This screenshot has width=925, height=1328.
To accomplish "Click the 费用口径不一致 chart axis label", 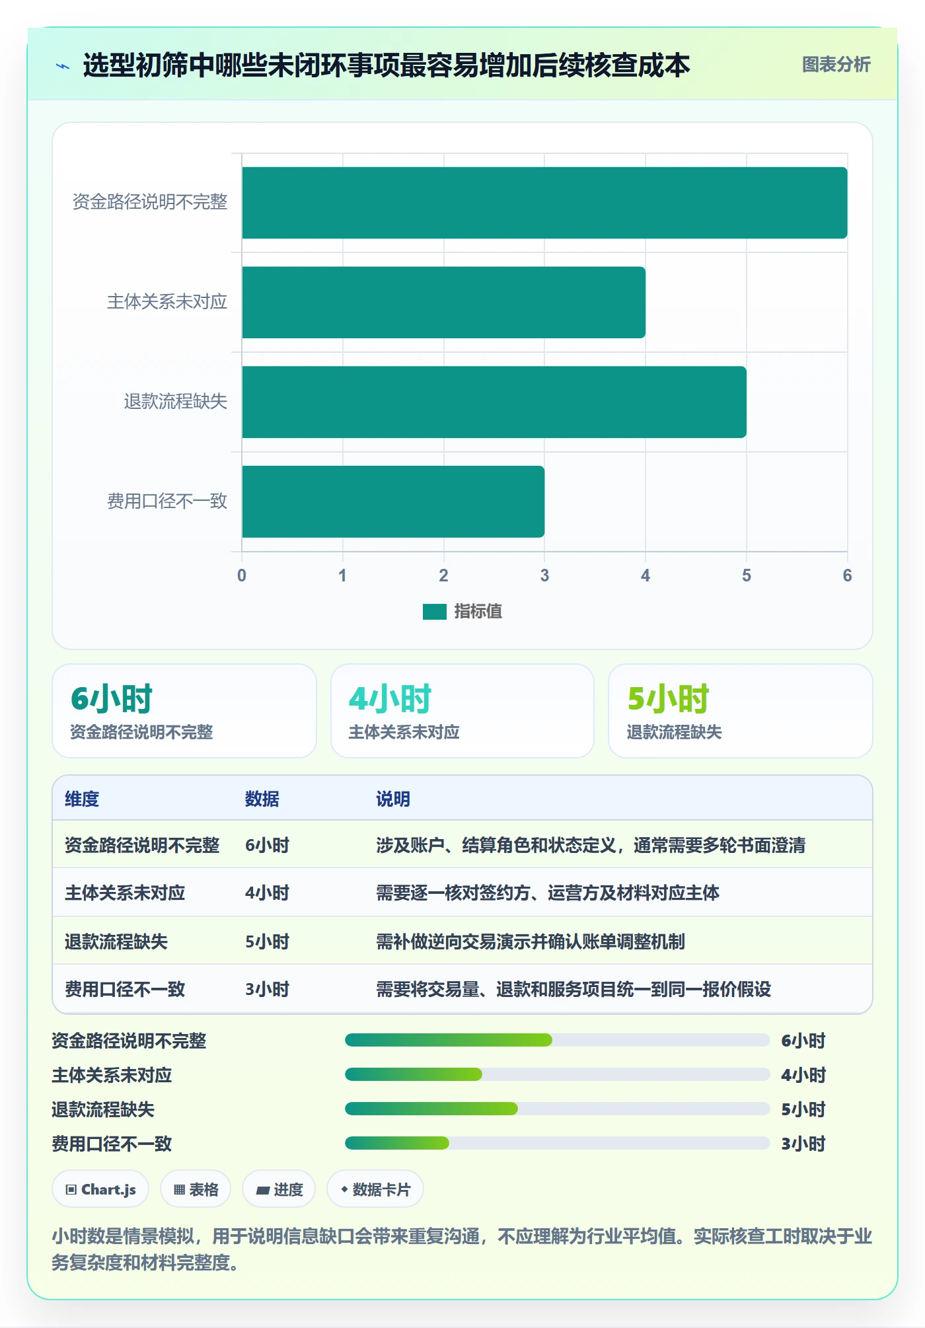I will [167, 501].
